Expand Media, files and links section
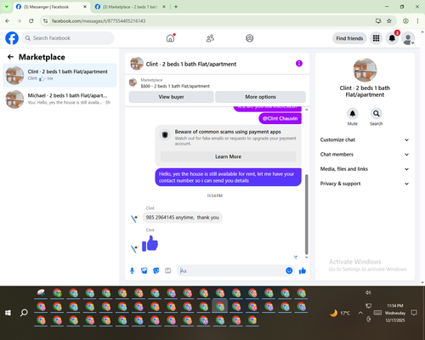 coord(365,169)
